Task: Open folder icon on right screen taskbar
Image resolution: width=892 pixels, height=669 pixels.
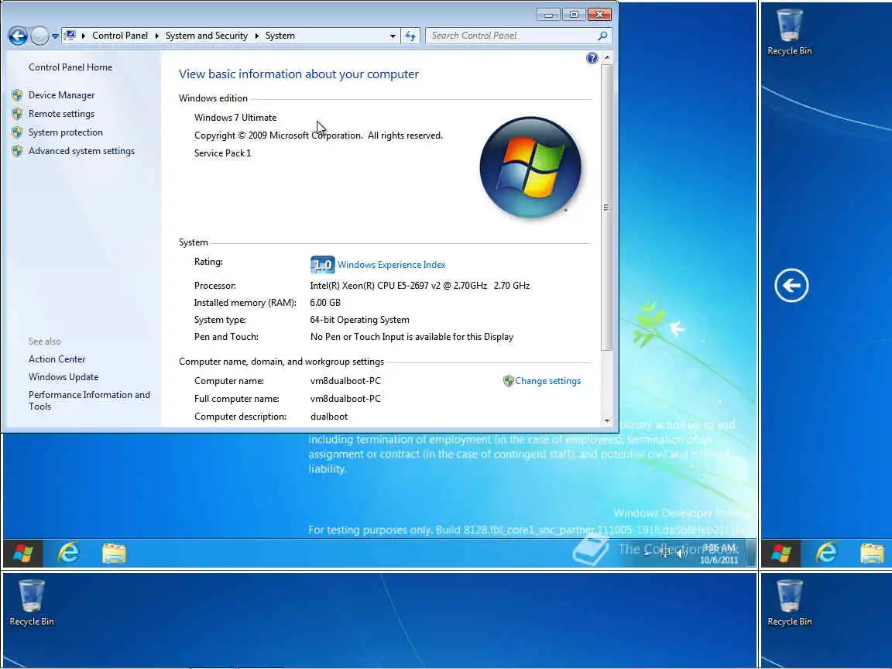Action: tap(872, 553)
